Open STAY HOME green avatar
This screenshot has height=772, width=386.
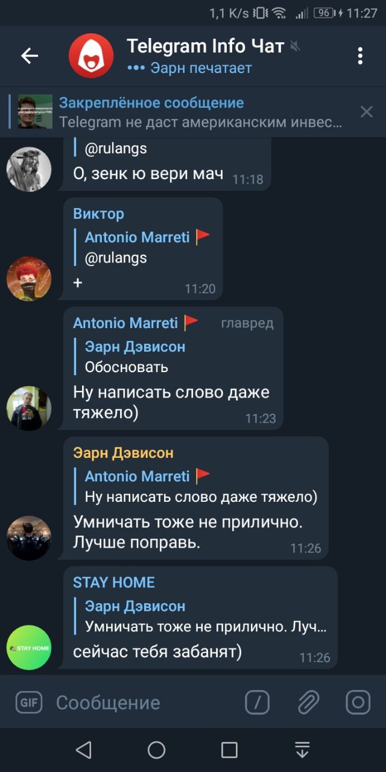pos(29,648)
